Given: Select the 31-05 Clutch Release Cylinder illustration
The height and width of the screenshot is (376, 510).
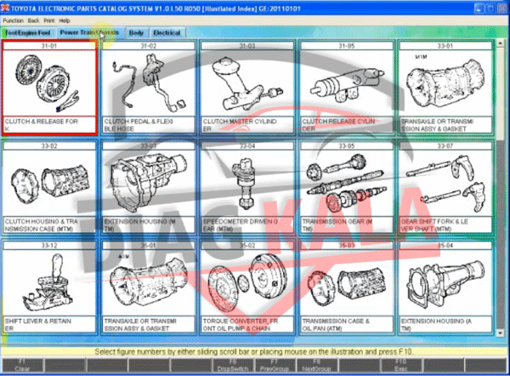Looking at the screenshot, I should click(347, 83).
